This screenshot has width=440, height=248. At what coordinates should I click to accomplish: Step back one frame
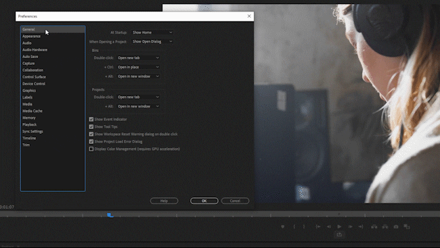[328, 226]
